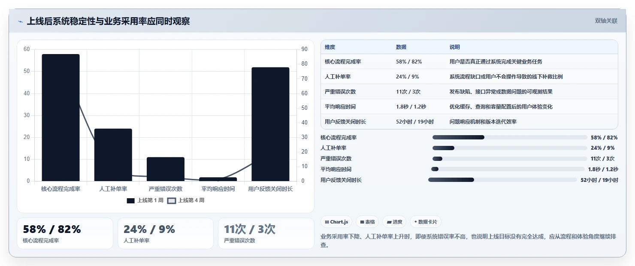Click the 11次 / 3次 cell in the table
This screenshot has width=635, height=266.
tap(408, 92)
